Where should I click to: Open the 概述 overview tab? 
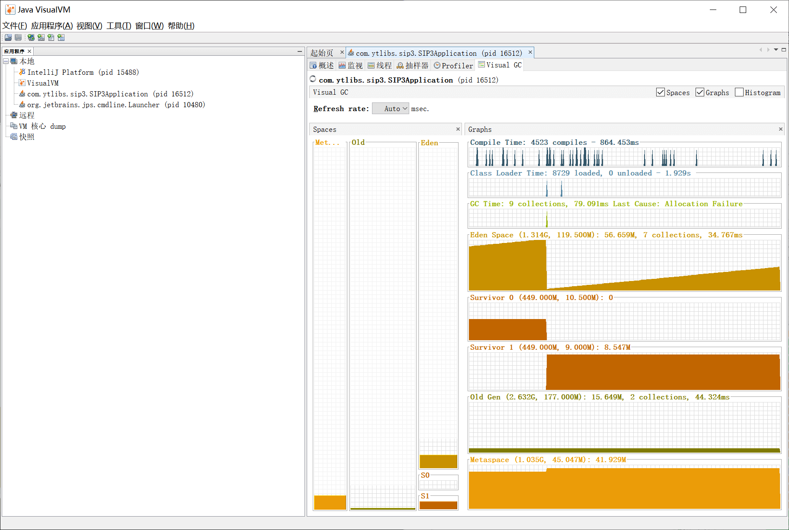click(x=322, y=65)
